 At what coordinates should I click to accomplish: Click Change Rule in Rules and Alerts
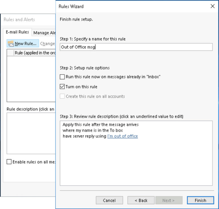[x=48, y=44]
